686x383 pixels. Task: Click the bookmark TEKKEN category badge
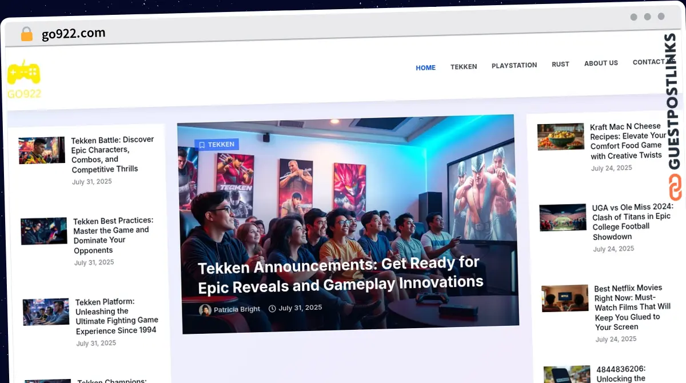pyautogui.click(x=217, y=145)
